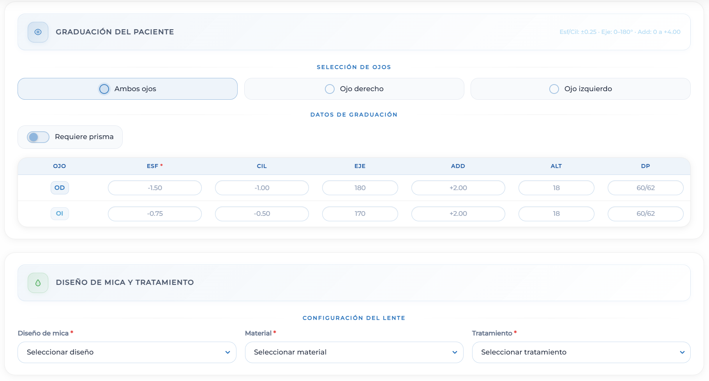Image resolution: width=709 pixels, height=381 pixels.
Task: Click the OD eye badge
Action: click(x=60, y=188)
